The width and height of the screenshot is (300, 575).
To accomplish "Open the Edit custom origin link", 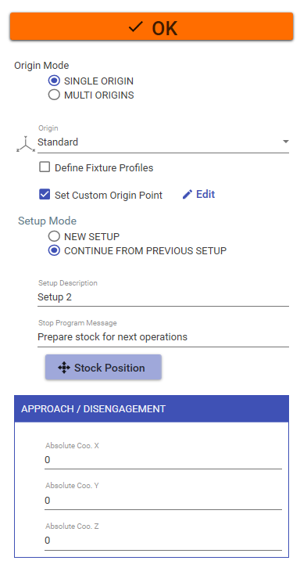I will (x=199, y=194).
